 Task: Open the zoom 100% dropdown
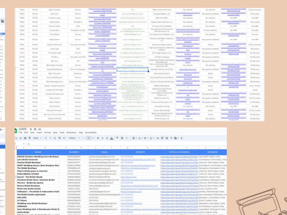tap(37, 138)
